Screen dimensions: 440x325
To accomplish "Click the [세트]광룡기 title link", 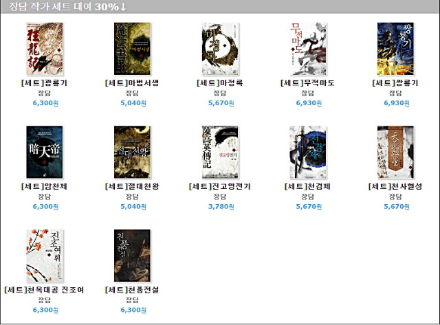I will pyautogui.click(x=44, y=83).
